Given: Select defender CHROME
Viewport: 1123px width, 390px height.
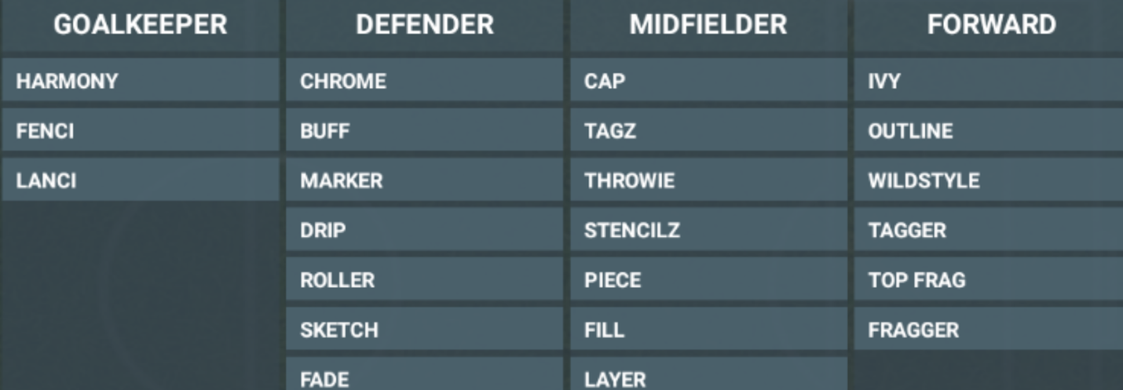Looking at the screenshot, I should [424, 80].
